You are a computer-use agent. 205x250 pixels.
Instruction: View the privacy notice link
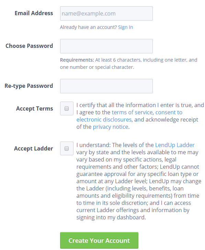111,127
